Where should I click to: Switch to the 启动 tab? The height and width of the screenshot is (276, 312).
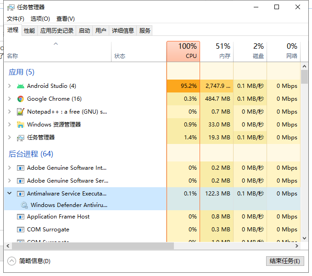[84, 31]
